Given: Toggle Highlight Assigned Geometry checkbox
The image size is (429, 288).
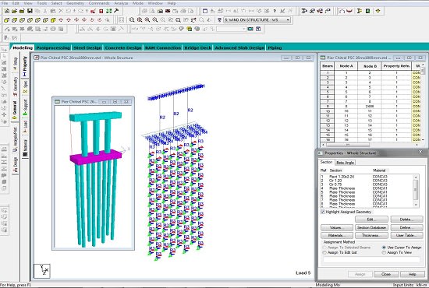Looking at the screenshot, I should tap(323, 212).
